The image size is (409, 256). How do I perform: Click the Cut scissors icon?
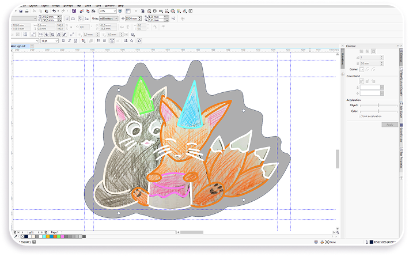click(35, 11)
